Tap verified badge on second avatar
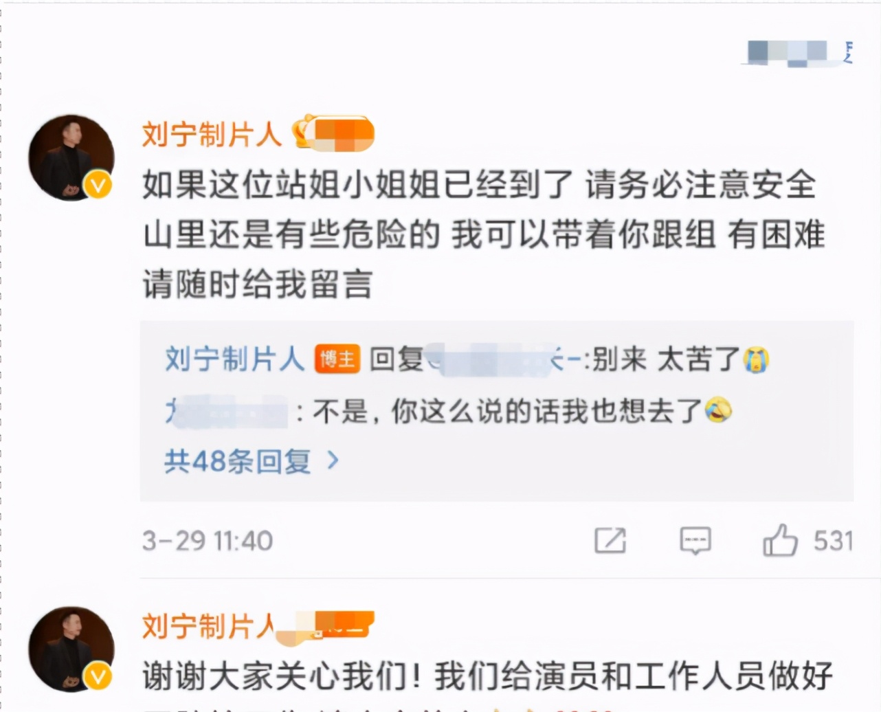 point(98,676)
